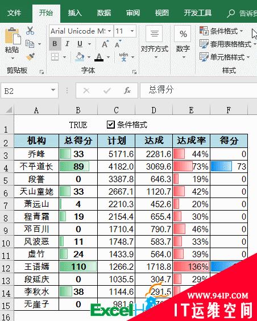Image resolution: width=257 pixels, height=321 pixels.
Task: Click the 条件格式 button in 样式 group
Action: [x=221, y=31]
